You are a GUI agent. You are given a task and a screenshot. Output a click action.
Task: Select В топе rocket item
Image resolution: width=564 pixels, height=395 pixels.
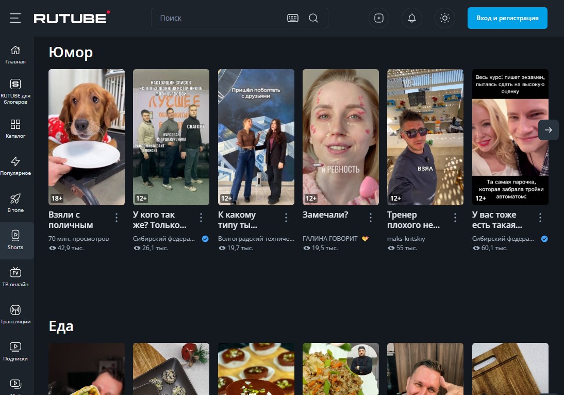click(x=15, y=203)
